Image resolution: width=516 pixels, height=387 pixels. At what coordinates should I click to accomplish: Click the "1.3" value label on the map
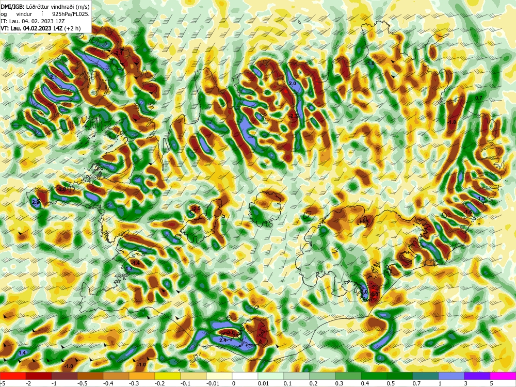coord(129,269)
